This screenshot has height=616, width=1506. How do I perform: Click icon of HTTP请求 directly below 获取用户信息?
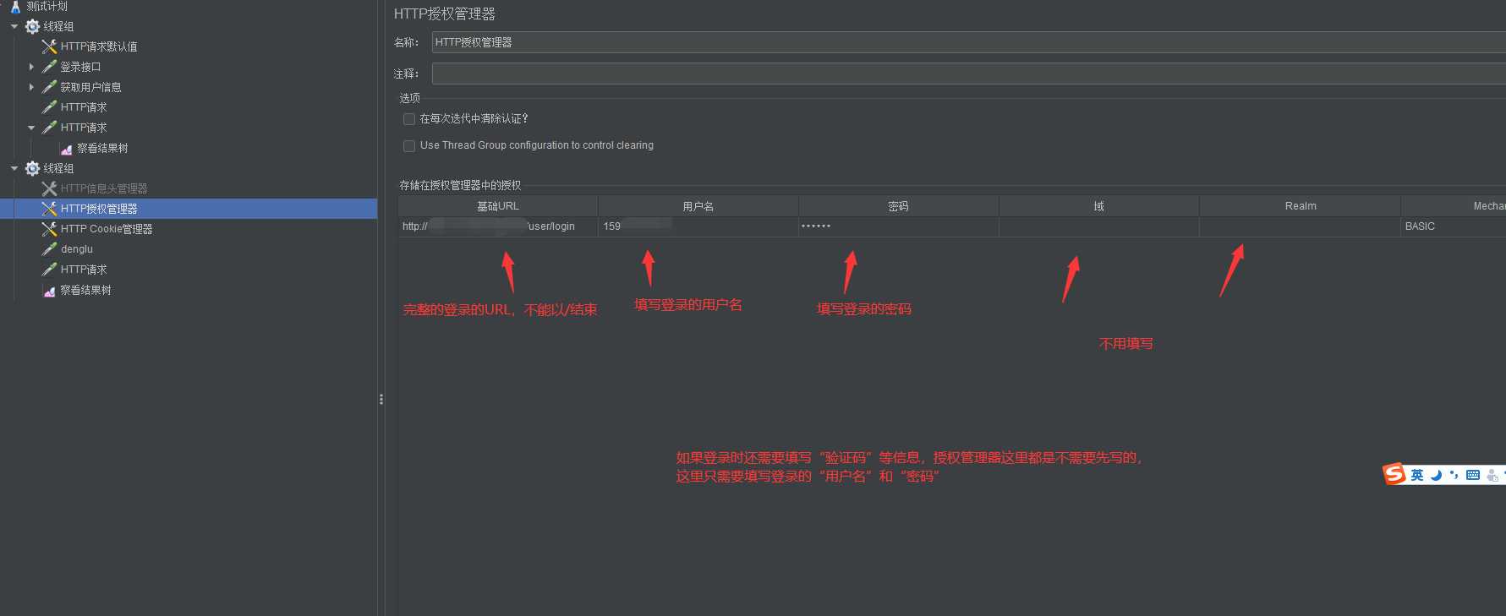(x=49, y=107)
